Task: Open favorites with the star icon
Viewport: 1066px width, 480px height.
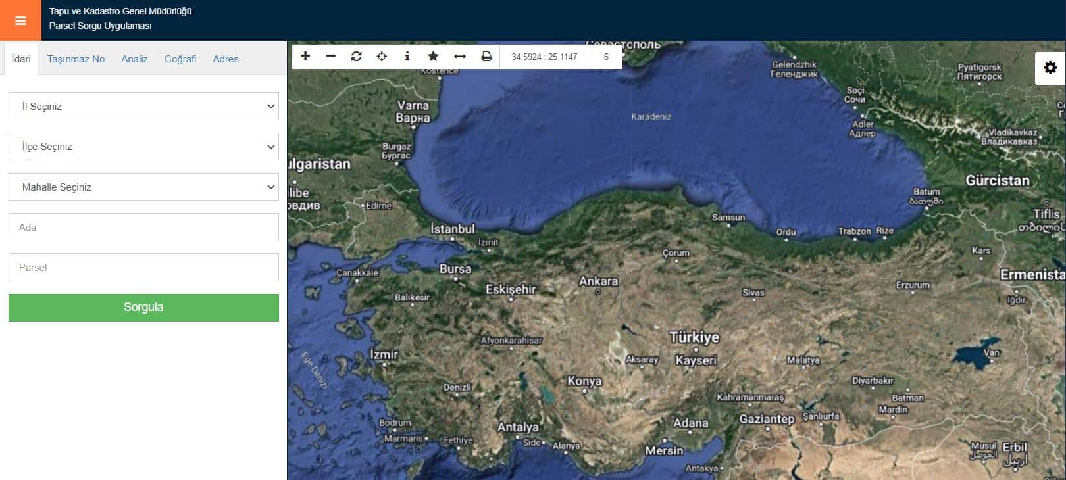Action: 433,57
